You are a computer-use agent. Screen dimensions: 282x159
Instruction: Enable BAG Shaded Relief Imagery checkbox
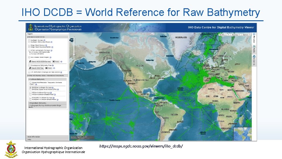point(29,57)
